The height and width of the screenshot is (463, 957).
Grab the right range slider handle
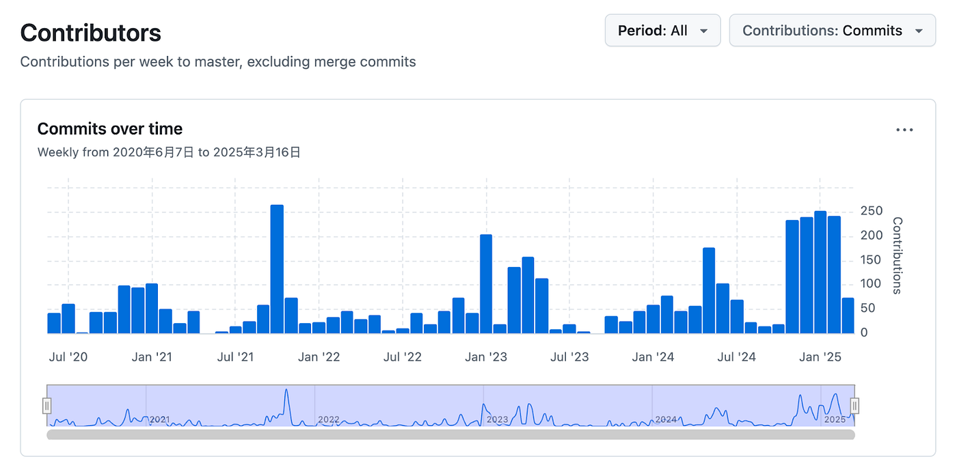pyautogui.click(x=854, y=406)
